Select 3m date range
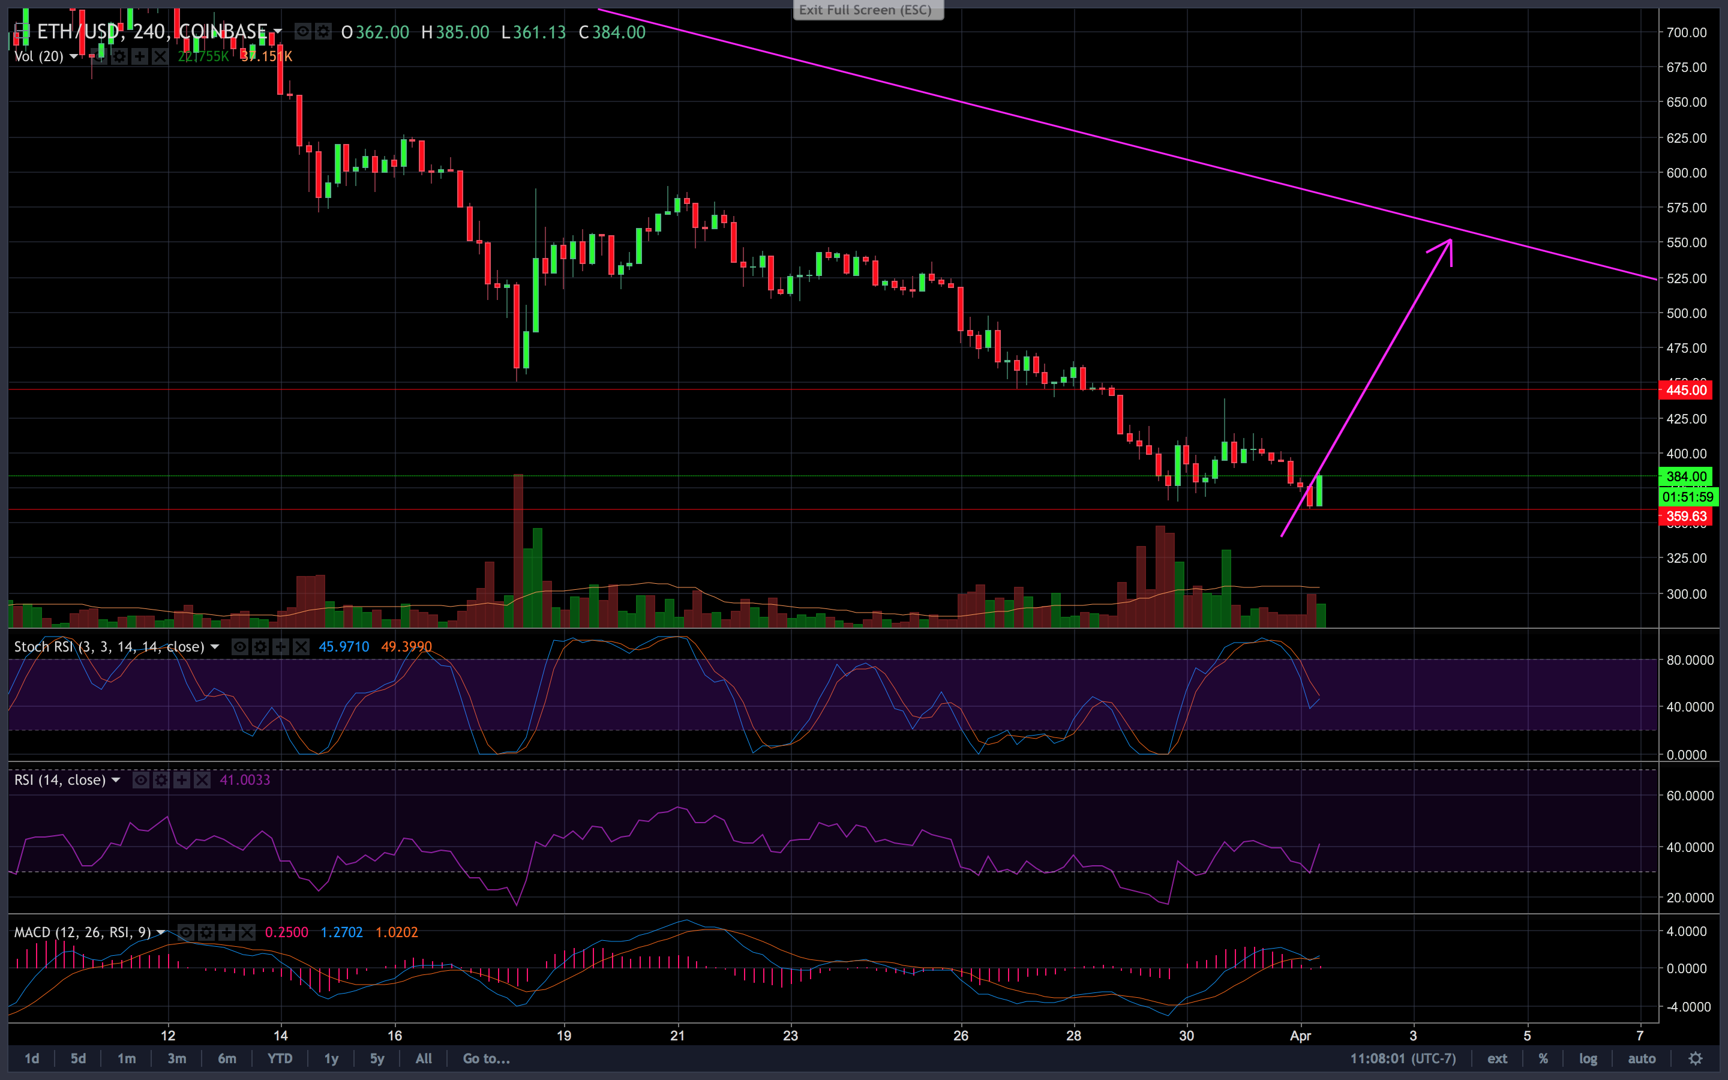Image resolution: width=1728 pixels, height=1080 pixels. [176, 1058]
